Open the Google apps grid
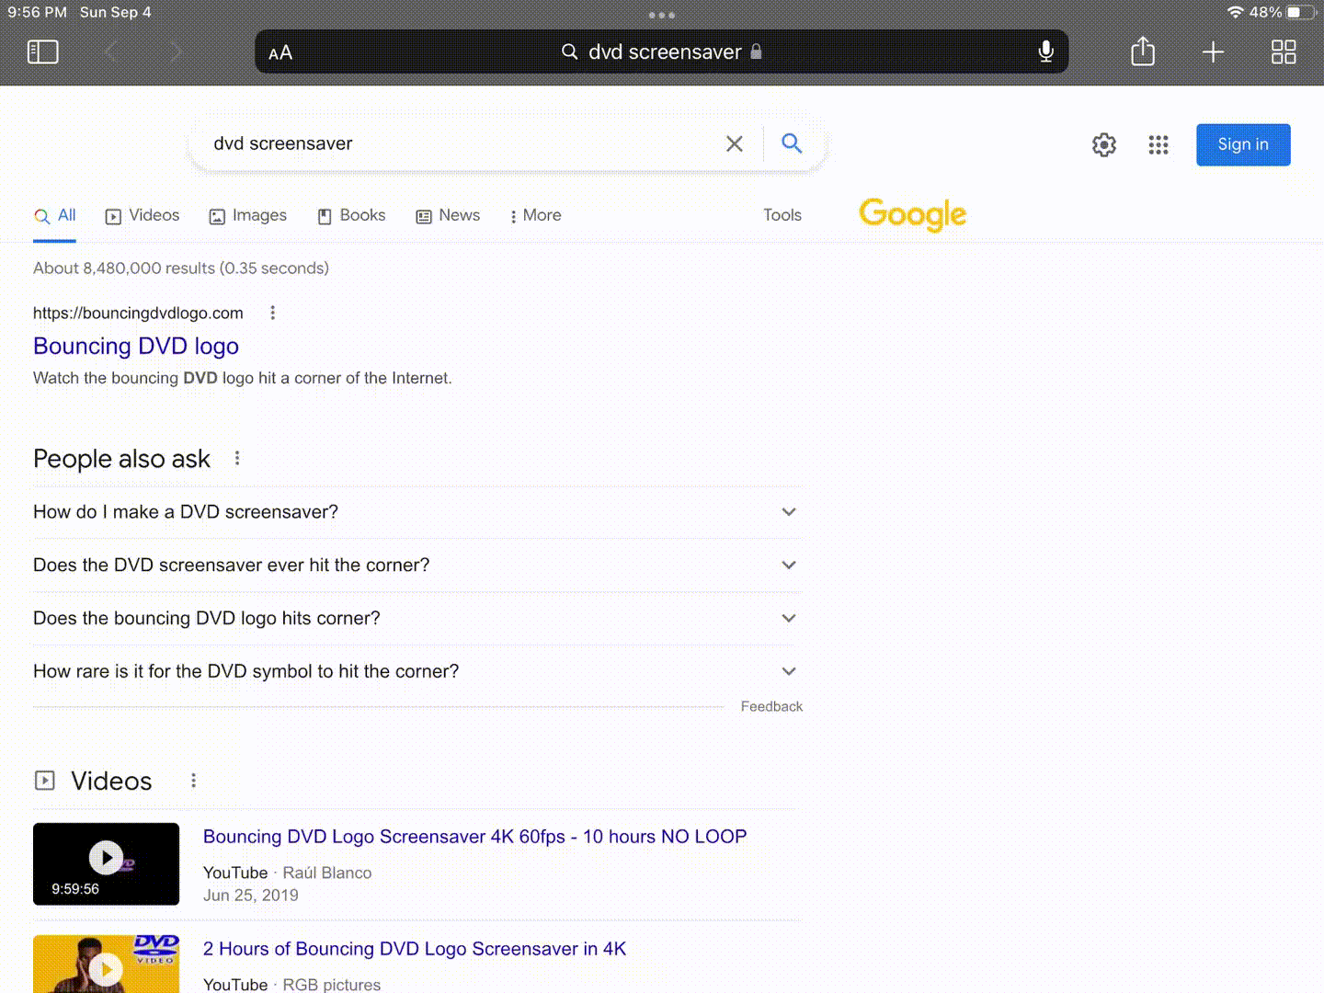 tap(1158, 144)
